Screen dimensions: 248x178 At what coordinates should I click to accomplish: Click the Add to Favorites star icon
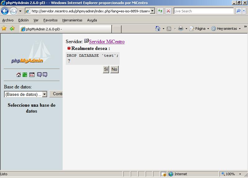12,29
